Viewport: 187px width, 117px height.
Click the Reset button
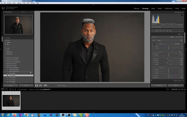coord(175,85)
